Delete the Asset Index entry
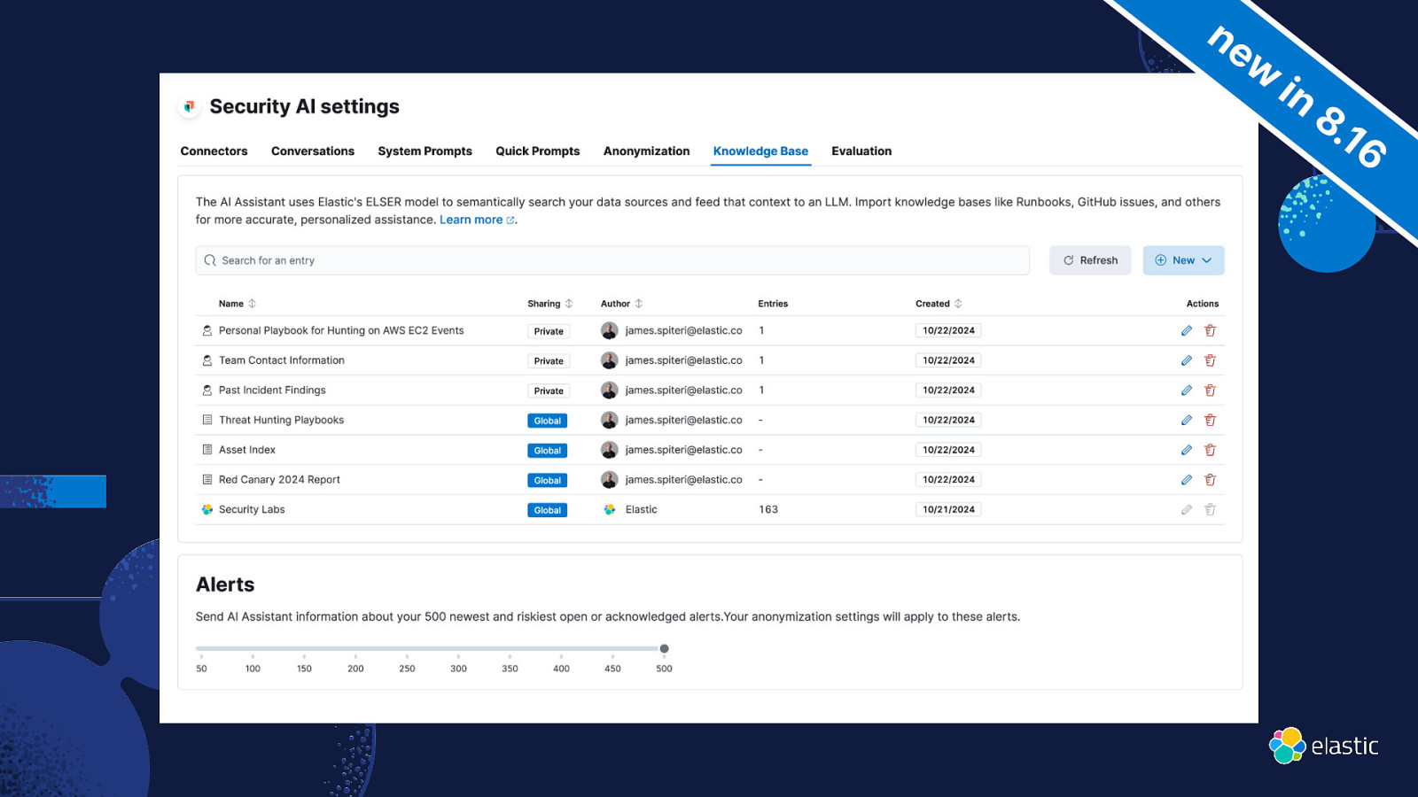Viewport: 1418px width, 797px height. (1210, 450)
